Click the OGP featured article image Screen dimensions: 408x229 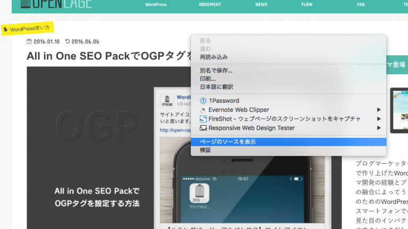[x=109, y=148]
